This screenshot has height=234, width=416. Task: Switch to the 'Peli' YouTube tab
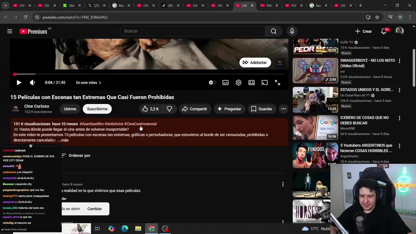point(269,6)
